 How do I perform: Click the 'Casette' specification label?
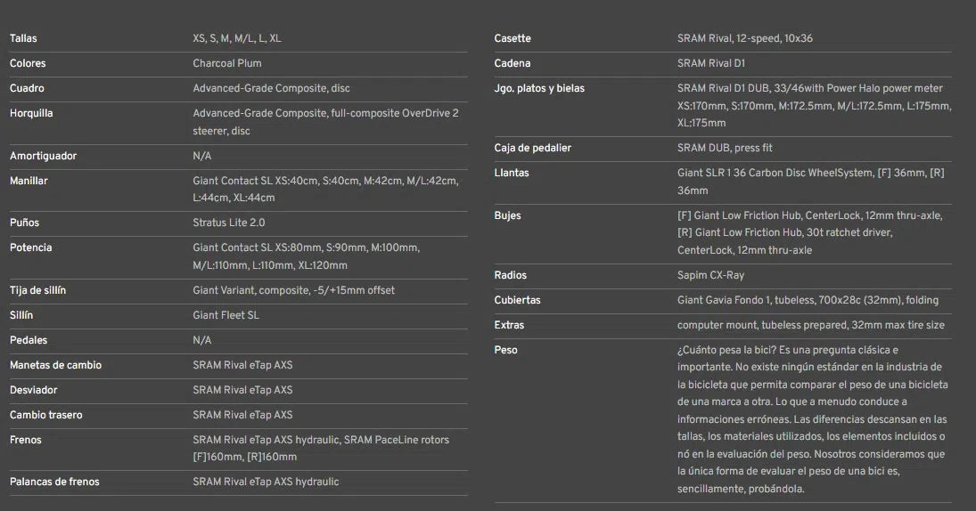513,39
